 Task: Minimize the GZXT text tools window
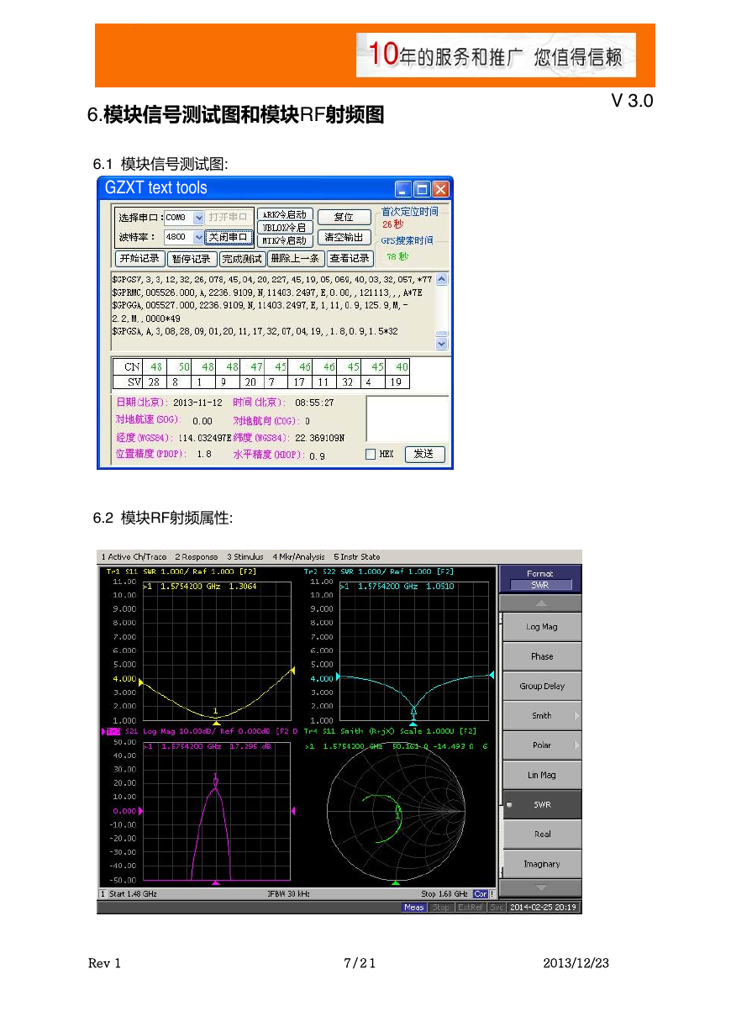403,189
